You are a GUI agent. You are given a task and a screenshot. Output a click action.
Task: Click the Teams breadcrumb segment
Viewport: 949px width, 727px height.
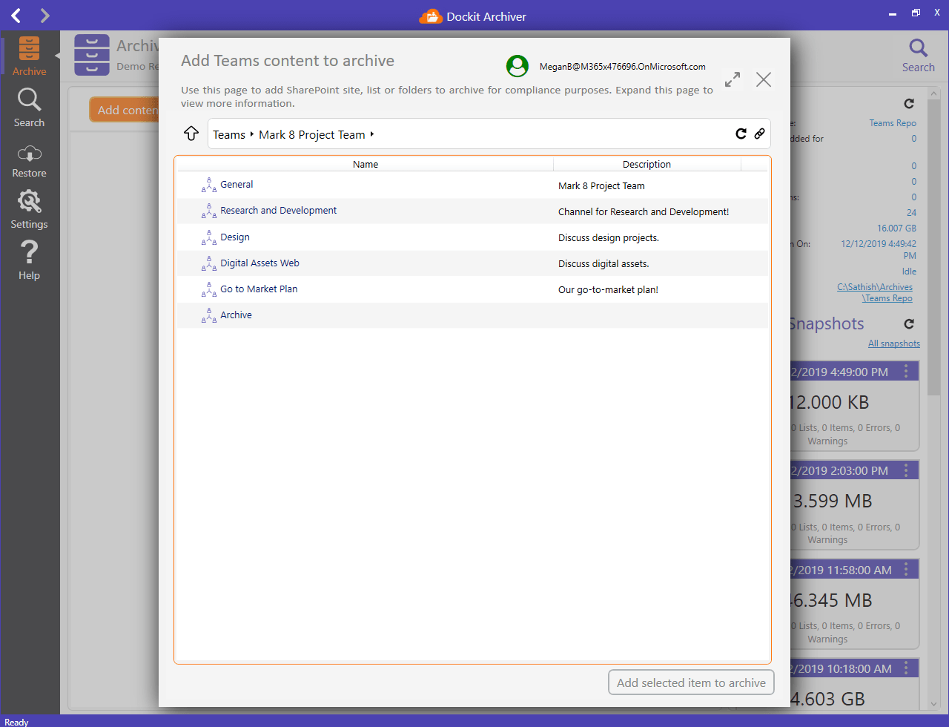[x=229, y=134]
